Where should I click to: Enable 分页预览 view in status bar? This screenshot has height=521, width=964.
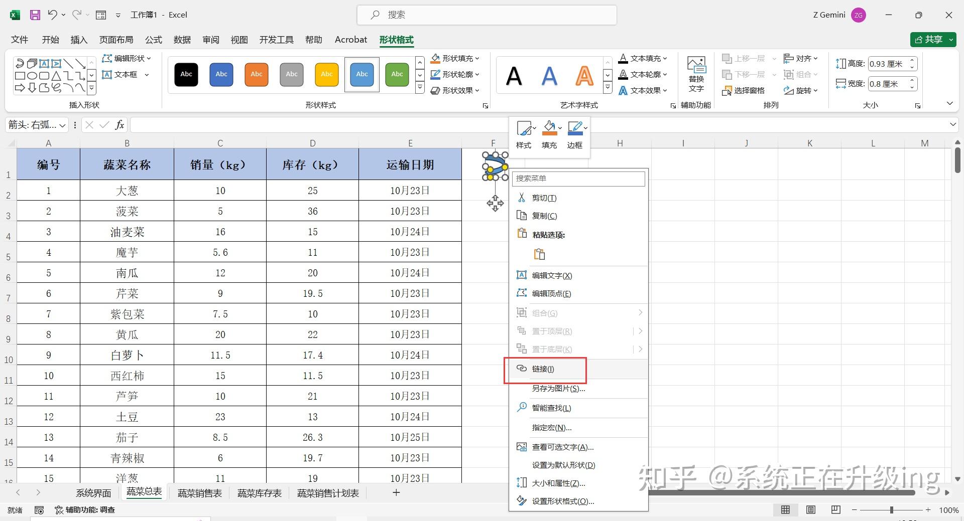click(835, 509)
